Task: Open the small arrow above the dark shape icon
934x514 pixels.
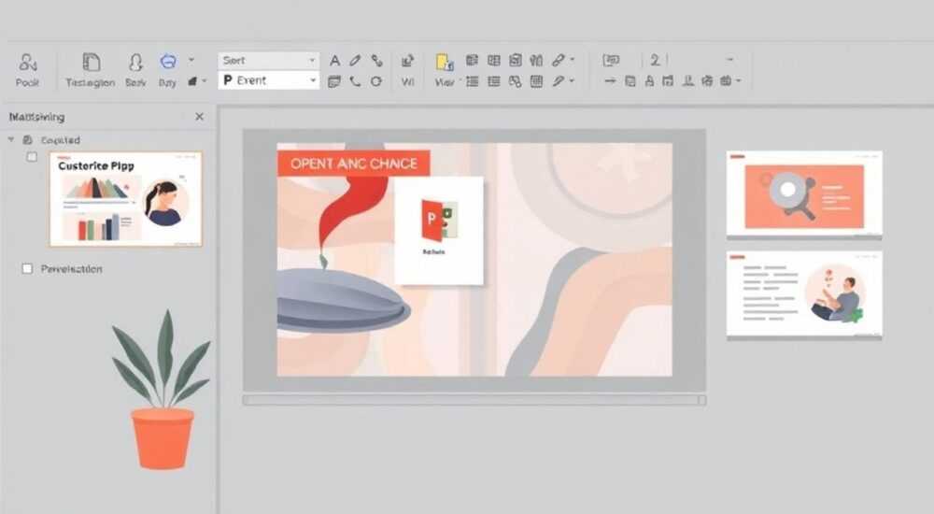Action: tap(191, 60)
